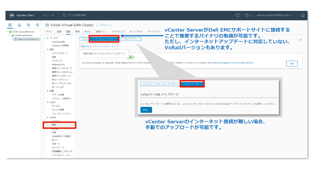Open the help question-mark icon in header
313x170 pixels.
(x=247, y=15)
